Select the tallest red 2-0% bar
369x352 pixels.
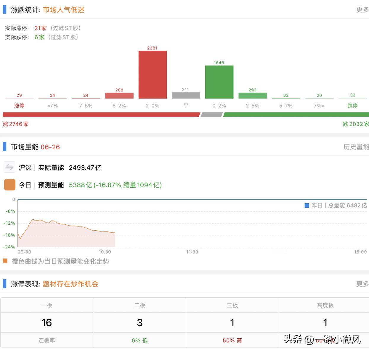coord(152,75)
